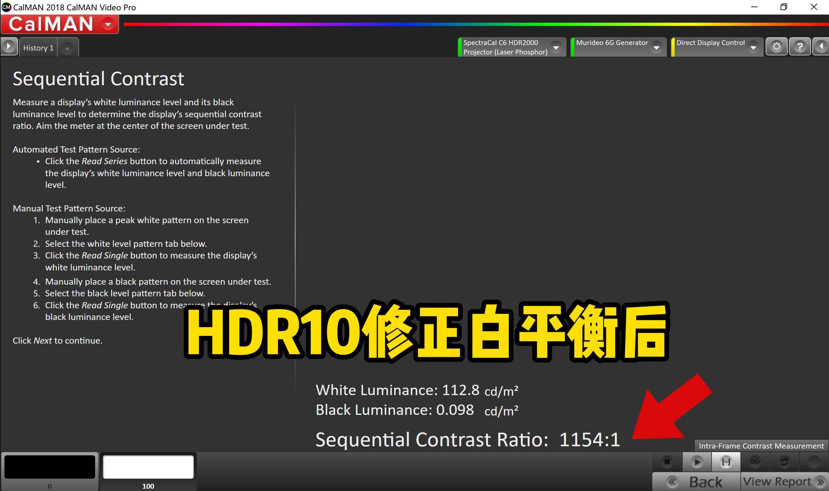Image resolution: width=829 pixels, height=491 pixels.
Task: Click the stop measurement icon
Action: tap(667, 462)
